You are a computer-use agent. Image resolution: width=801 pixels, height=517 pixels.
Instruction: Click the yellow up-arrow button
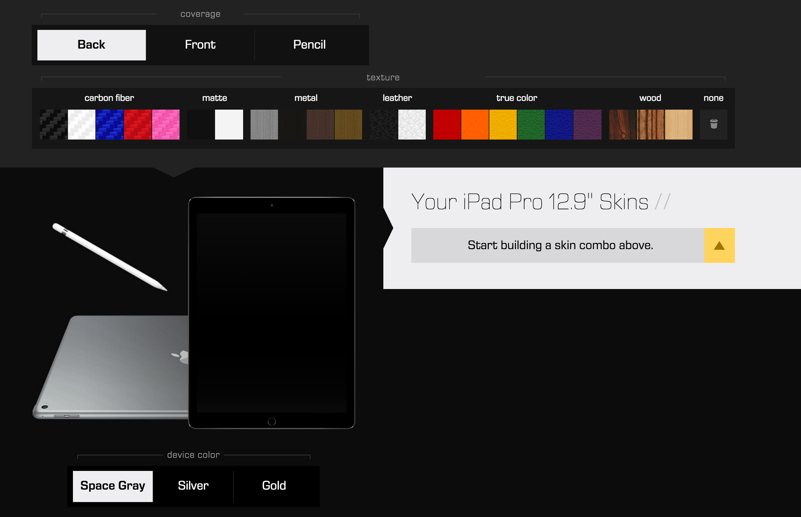point(719,245)
